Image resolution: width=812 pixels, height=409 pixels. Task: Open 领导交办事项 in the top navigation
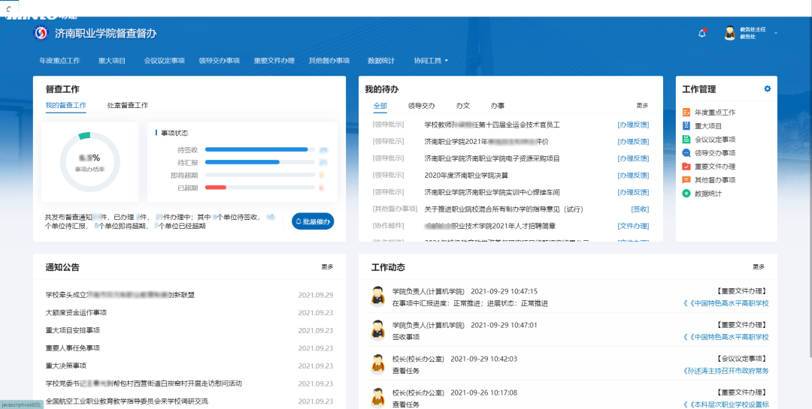(x=219, y=61)
